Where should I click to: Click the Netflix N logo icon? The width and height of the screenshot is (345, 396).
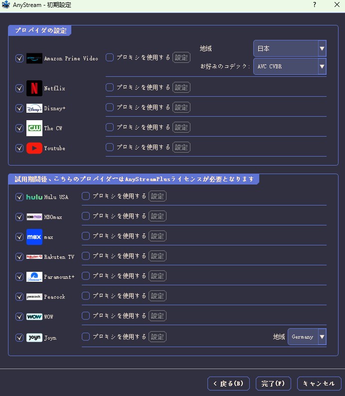point(34,88)
